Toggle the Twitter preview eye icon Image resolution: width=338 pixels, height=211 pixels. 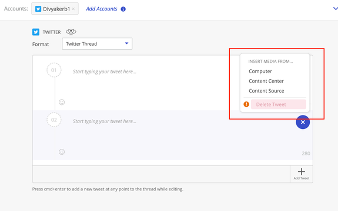pos(71,32)
